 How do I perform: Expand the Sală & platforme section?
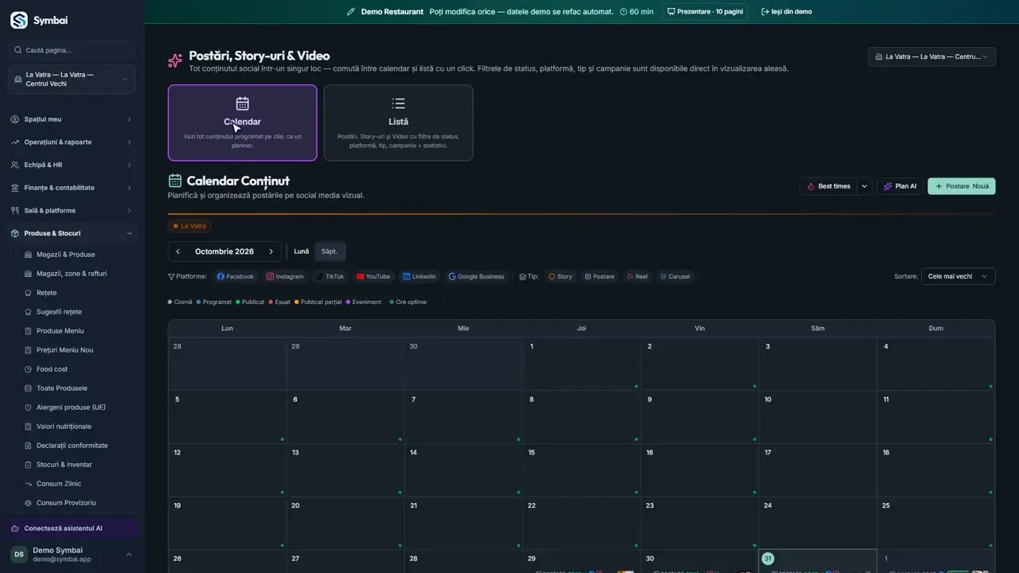[72, 211]
